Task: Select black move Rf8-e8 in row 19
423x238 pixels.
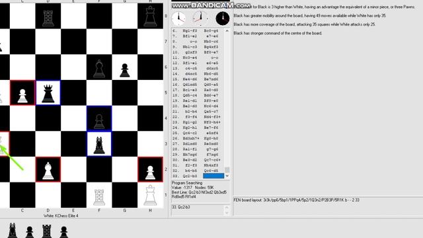Action: tap(211, 100)
